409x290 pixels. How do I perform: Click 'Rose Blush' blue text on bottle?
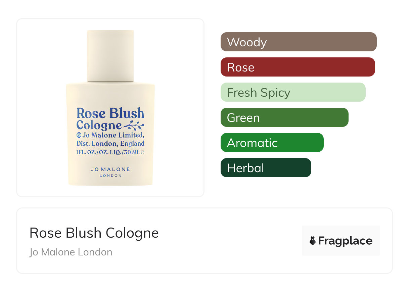[110, 113]
